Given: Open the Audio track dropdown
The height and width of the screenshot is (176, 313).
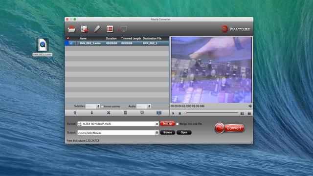Looking at the screenshot, I should click(144, 106).
